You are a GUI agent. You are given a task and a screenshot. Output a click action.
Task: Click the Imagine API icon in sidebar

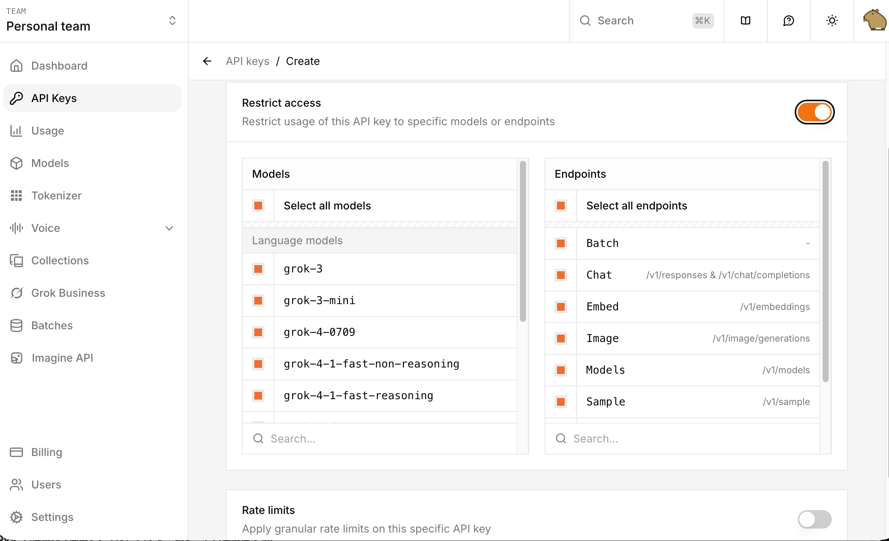pos(16,358)
